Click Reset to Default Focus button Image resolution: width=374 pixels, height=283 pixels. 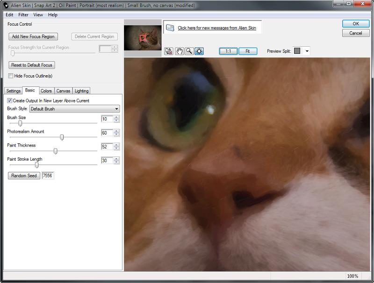[x=32, y=65]
